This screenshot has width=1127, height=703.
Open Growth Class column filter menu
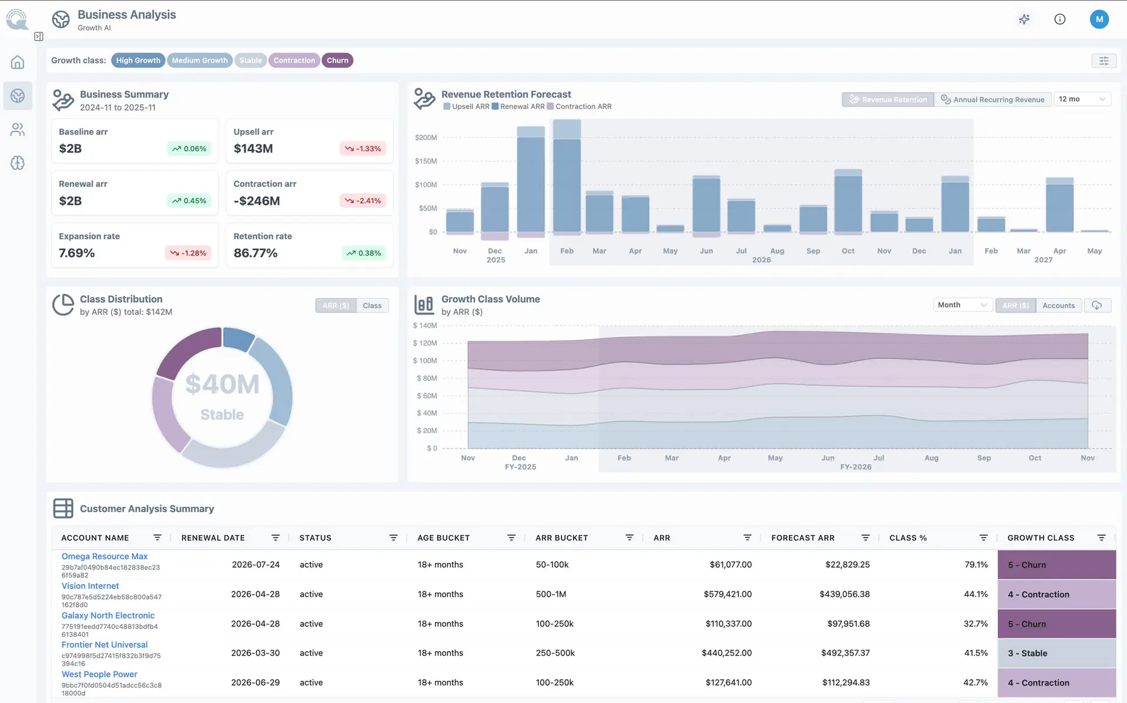1102,538
